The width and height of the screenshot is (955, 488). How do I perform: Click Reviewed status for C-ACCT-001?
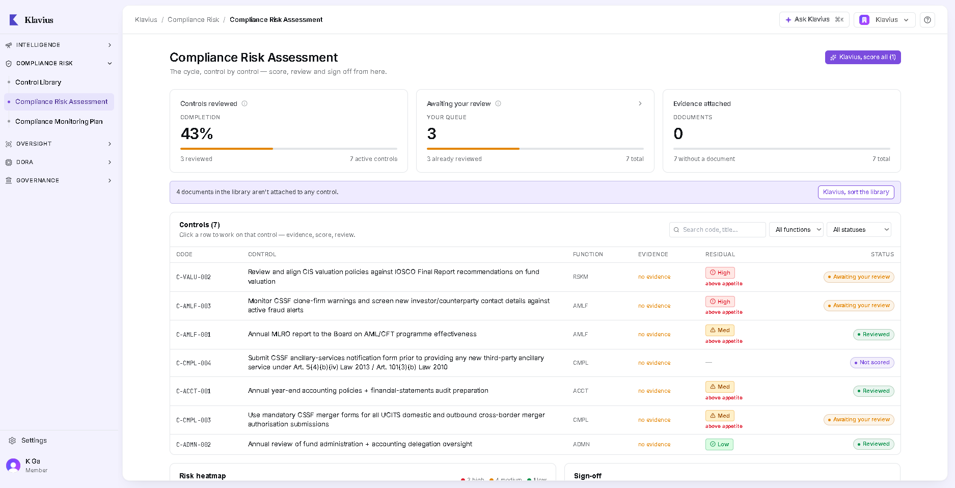[x=874, y=391]
